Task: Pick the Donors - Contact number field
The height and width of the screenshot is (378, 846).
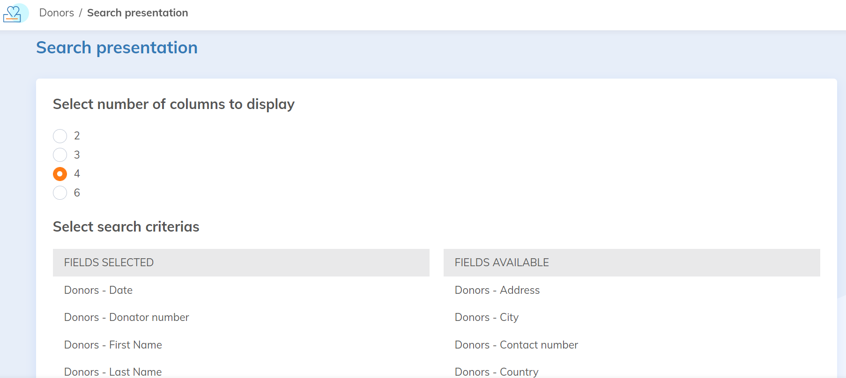Action: [516, 345]
